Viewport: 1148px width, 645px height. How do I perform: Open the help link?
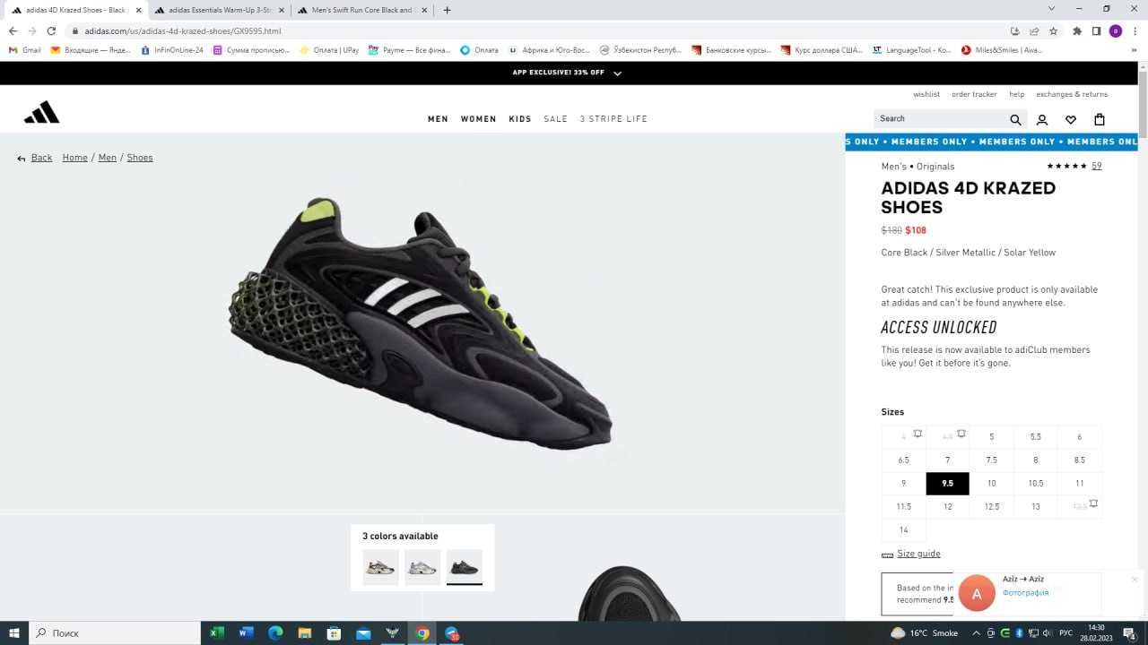click(1016, 94)
